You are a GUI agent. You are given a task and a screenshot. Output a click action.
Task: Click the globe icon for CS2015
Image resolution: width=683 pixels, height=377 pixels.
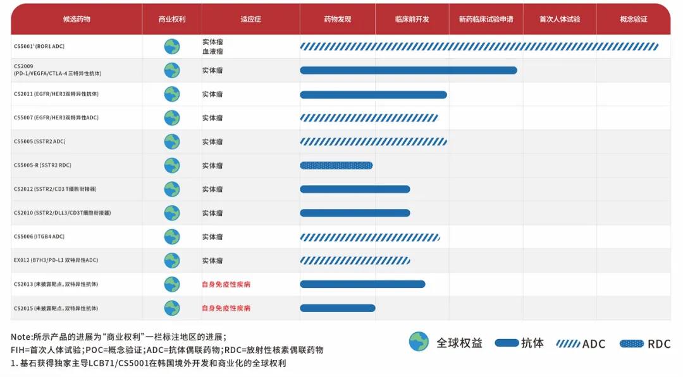click(172, 308)
